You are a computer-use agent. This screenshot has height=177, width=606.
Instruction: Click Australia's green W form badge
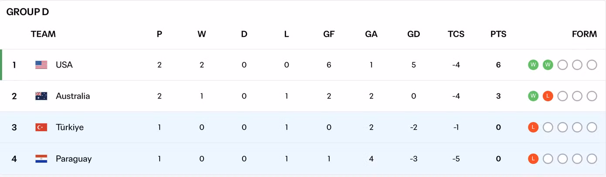533,96
